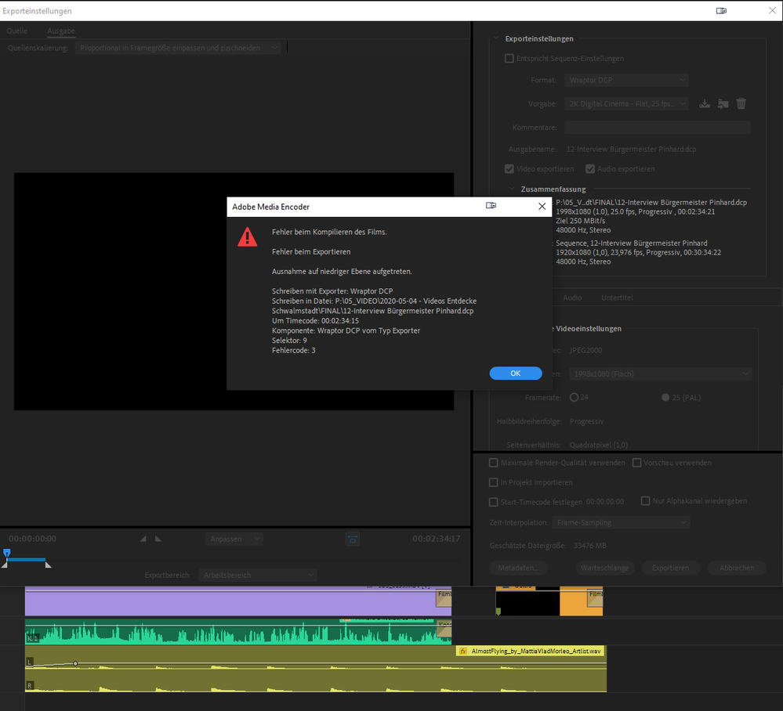
Task: Click the output name 12-Interview Bürgermeister Pinhard.dcp
Action: (631, 150)
